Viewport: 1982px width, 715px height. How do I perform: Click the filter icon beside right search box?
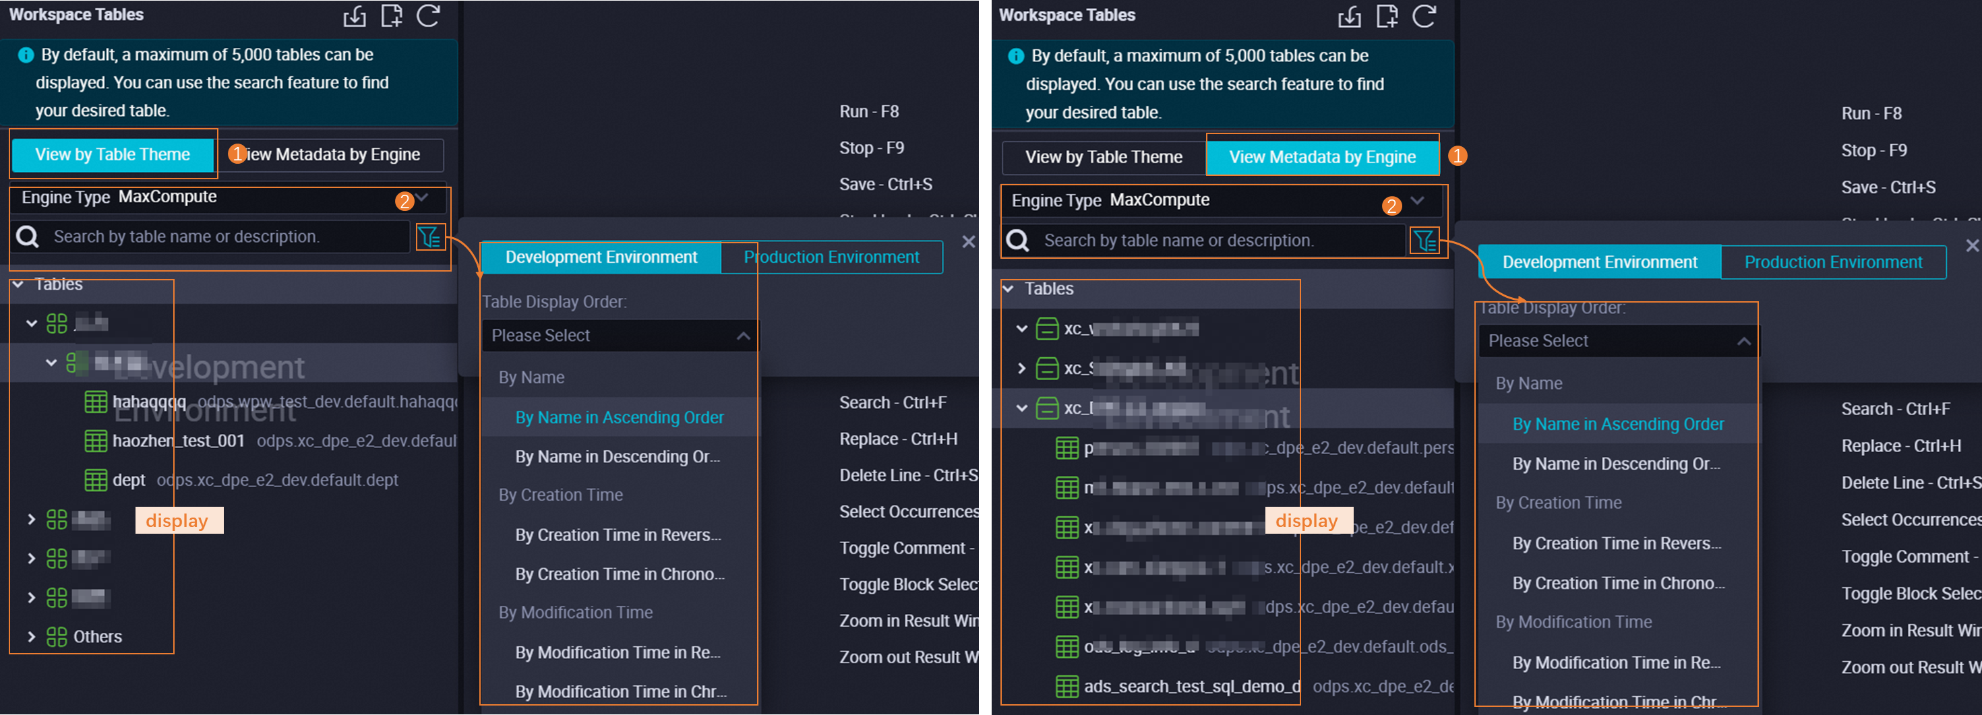click(1424, 241)
